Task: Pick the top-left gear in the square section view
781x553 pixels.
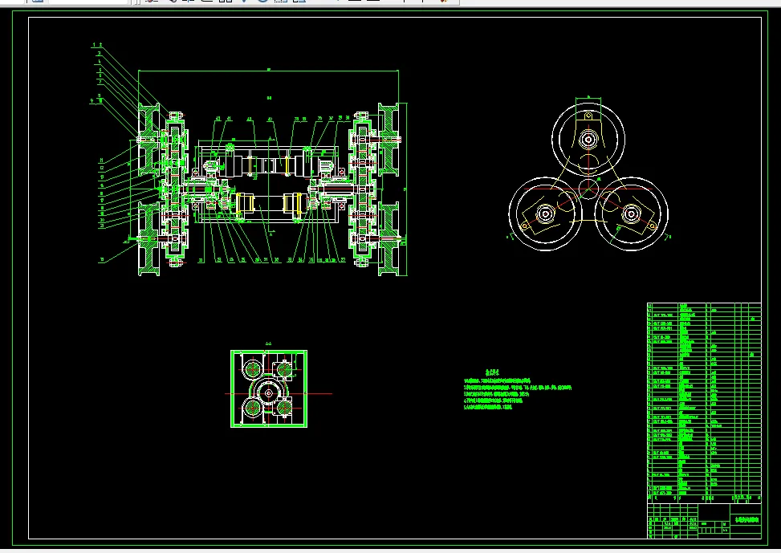Action: pyautogui.click(x=253, y=370)
